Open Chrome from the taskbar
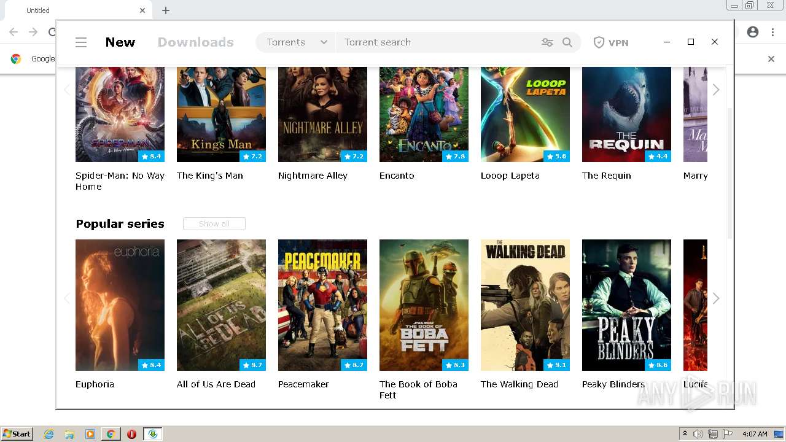Viewport: 786px width, 442px height. point(111,434)
